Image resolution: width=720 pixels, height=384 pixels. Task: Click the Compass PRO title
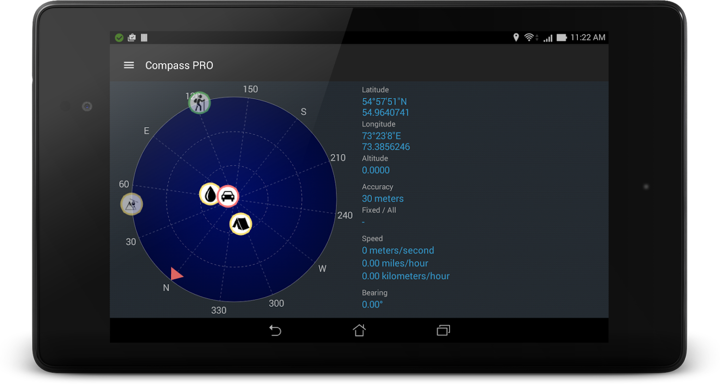[x=179, y=65]
